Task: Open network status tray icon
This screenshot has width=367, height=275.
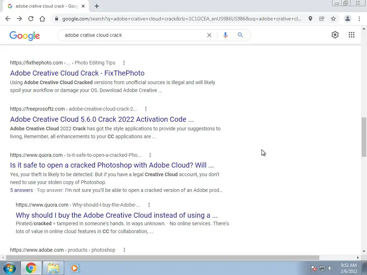Action: tap(322, 268)
